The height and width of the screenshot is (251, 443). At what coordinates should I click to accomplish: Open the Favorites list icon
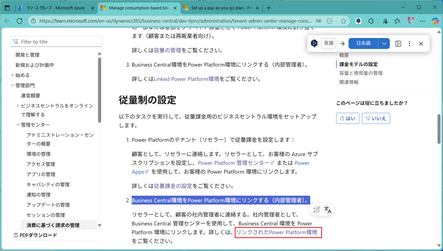pos(397,21)
